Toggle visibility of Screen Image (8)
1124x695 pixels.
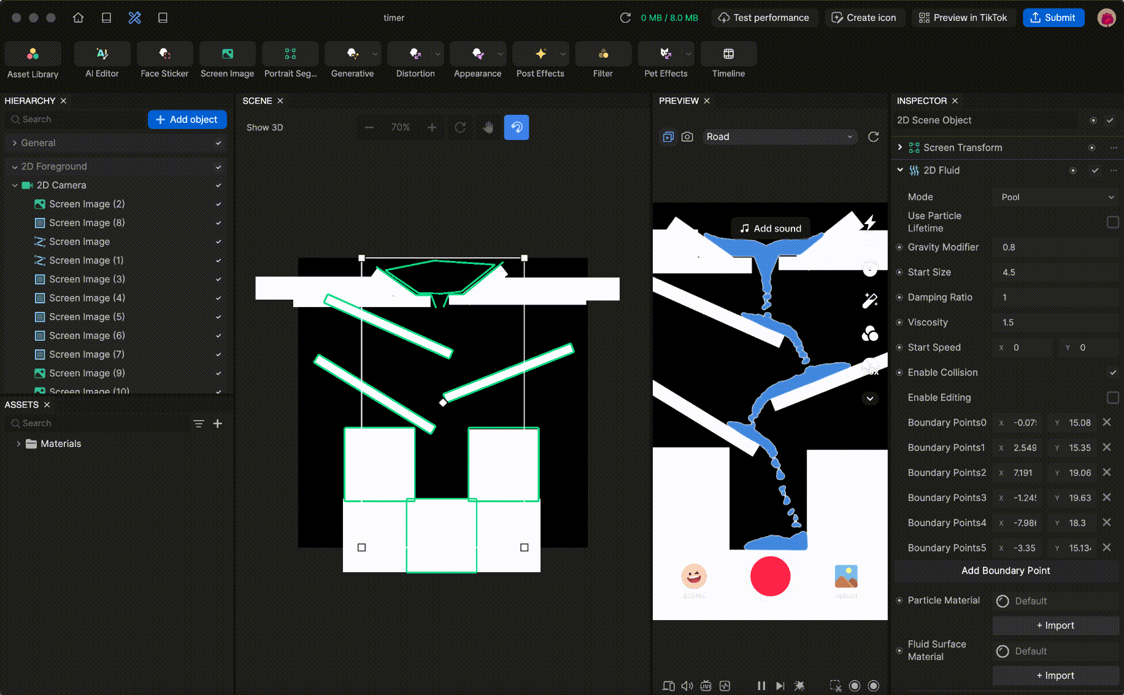pos(218,223)
